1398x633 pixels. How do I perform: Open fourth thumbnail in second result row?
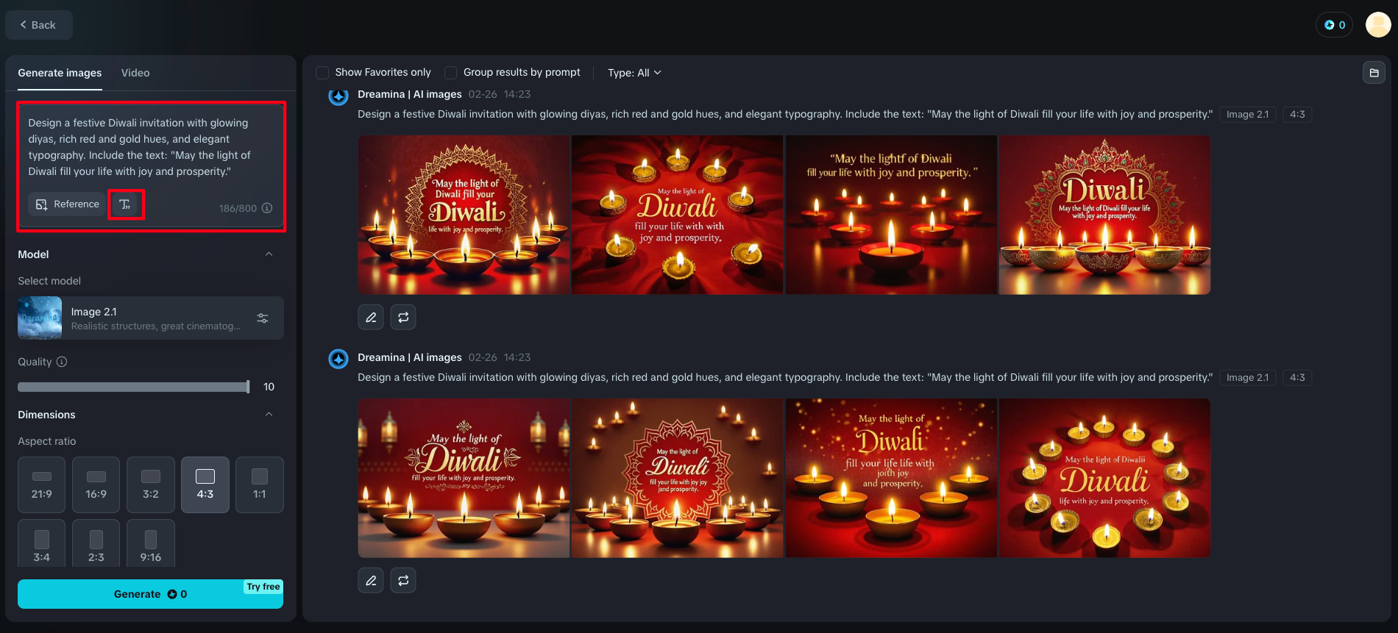tap(1104, 478)
